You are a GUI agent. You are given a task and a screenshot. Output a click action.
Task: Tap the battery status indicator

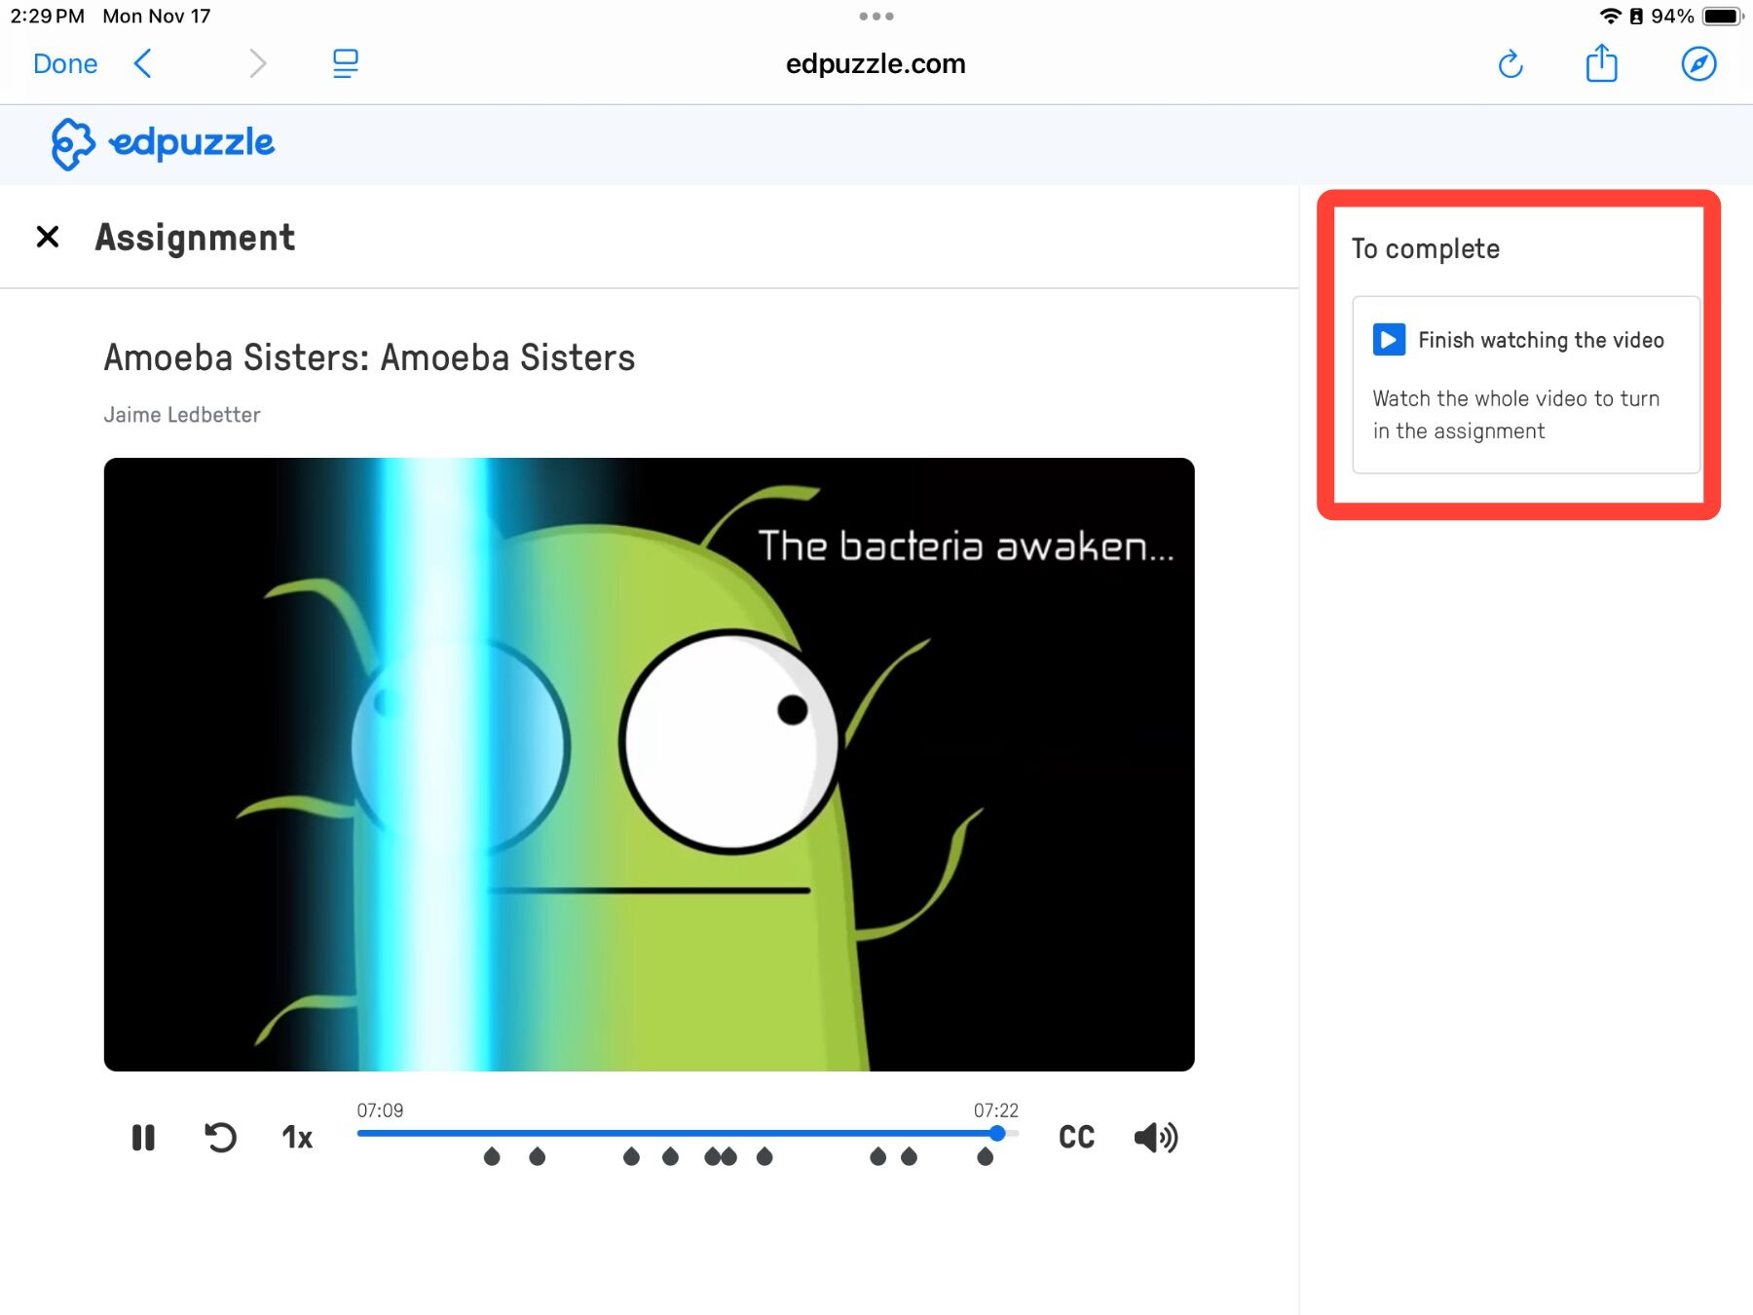(1722, 16)
